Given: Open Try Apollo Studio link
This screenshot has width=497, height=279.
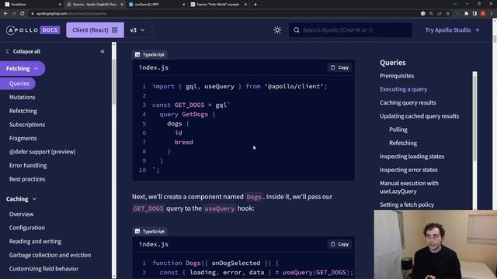Looking at the screenshot, I should tap(452, 30).
